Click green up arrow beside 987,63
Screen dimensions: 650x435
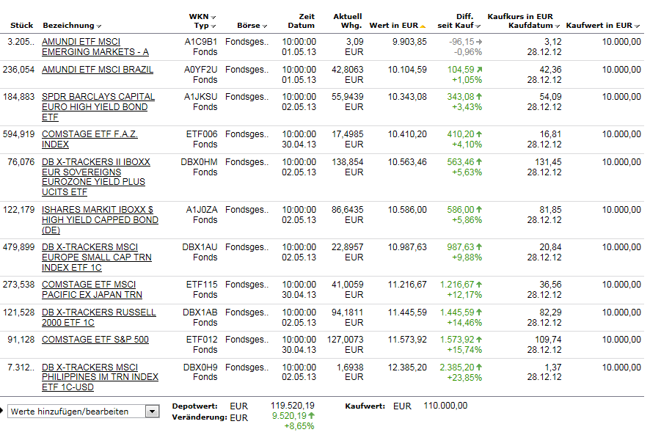point(479,247)
